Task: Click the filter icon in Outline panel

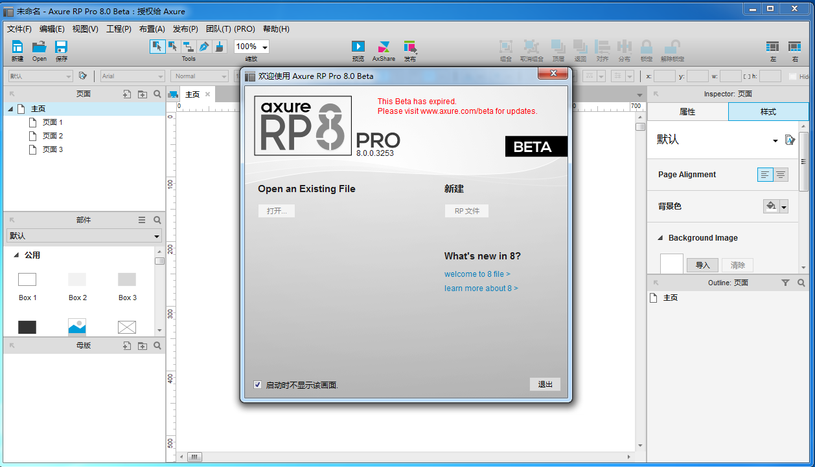Action: (785, 283)
